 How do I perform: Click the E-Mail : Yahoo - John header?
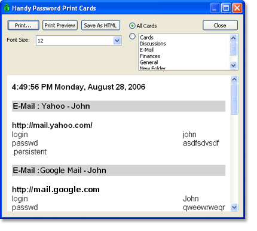118,106
